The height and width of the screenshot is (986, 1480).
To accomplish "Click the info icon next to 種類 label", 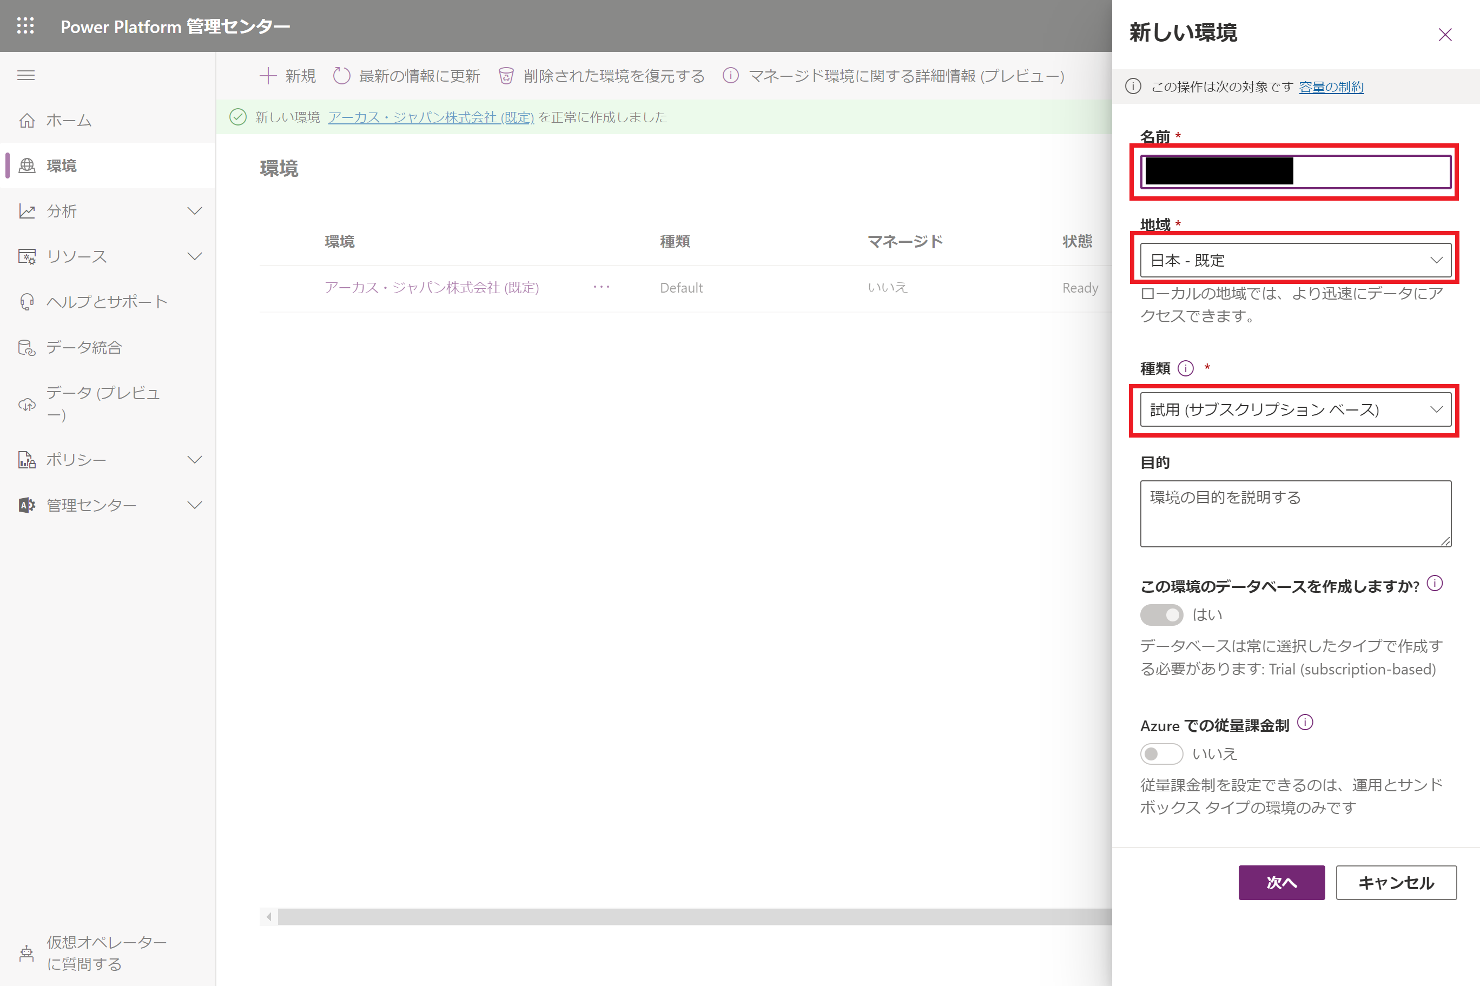I will point(1186,368).
